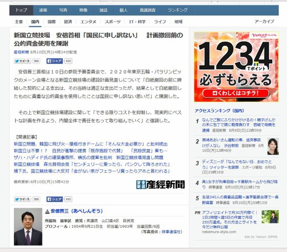Switch to the トップ tab
Screen dimensions: 287x252
click(x=21, y=10)
